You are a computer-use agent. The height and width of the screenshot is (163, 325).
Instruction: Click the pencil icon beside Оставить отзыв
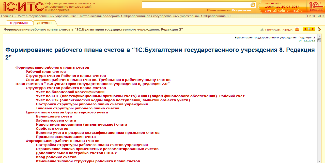click(262, 30)
